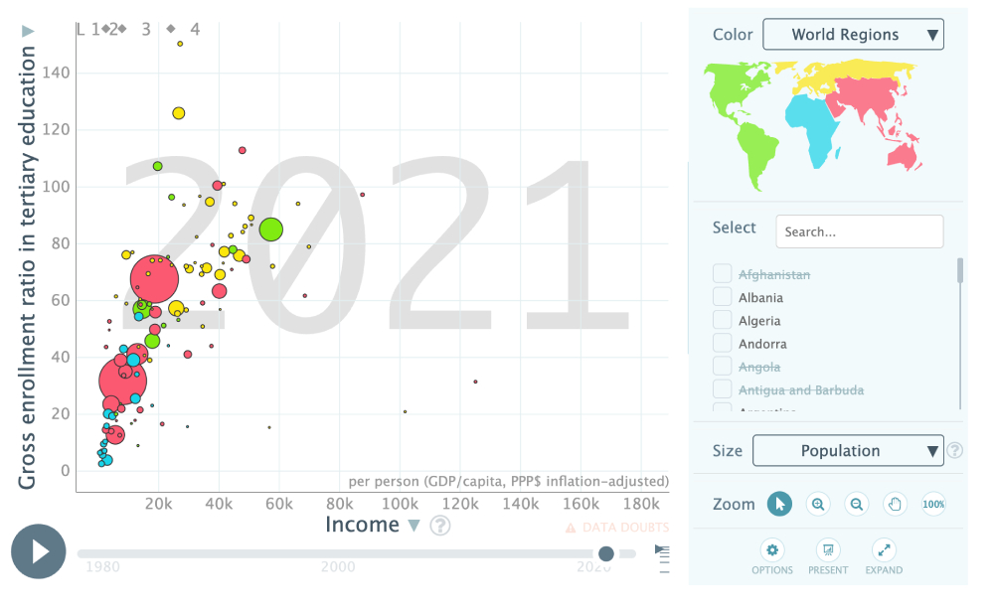The image size is (994, 614).
Task: Enable the Andorra checkbox
Action: pyautogui.click(x=723, y=344)
